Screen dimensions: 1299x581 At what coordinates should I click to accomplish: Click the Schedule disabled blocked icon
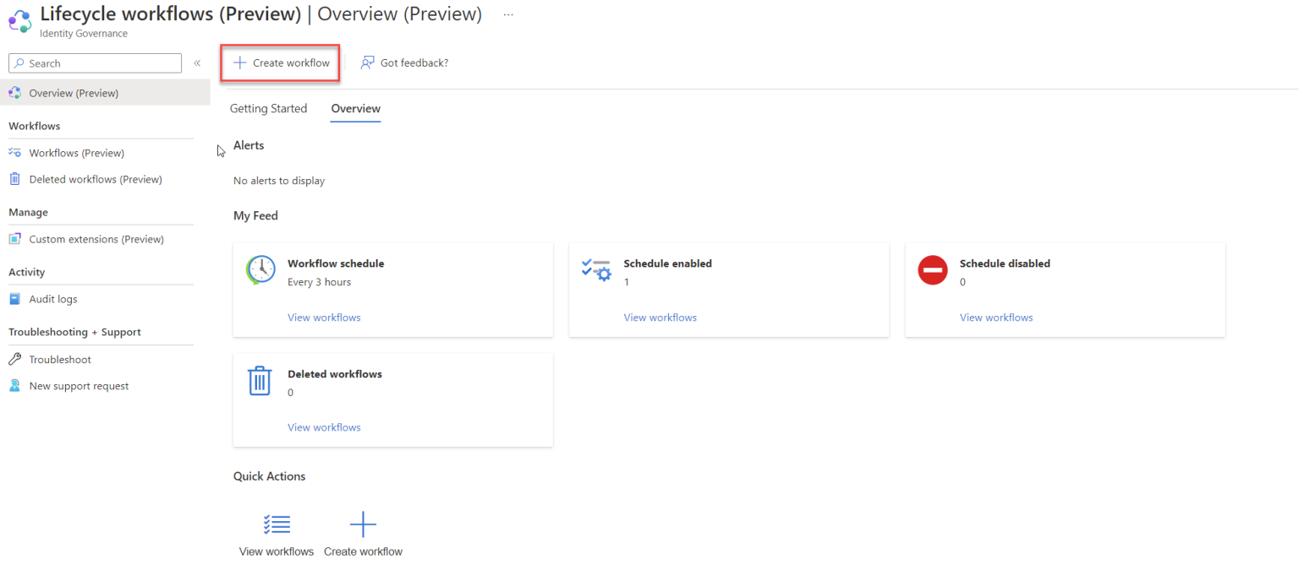[932, 269]
